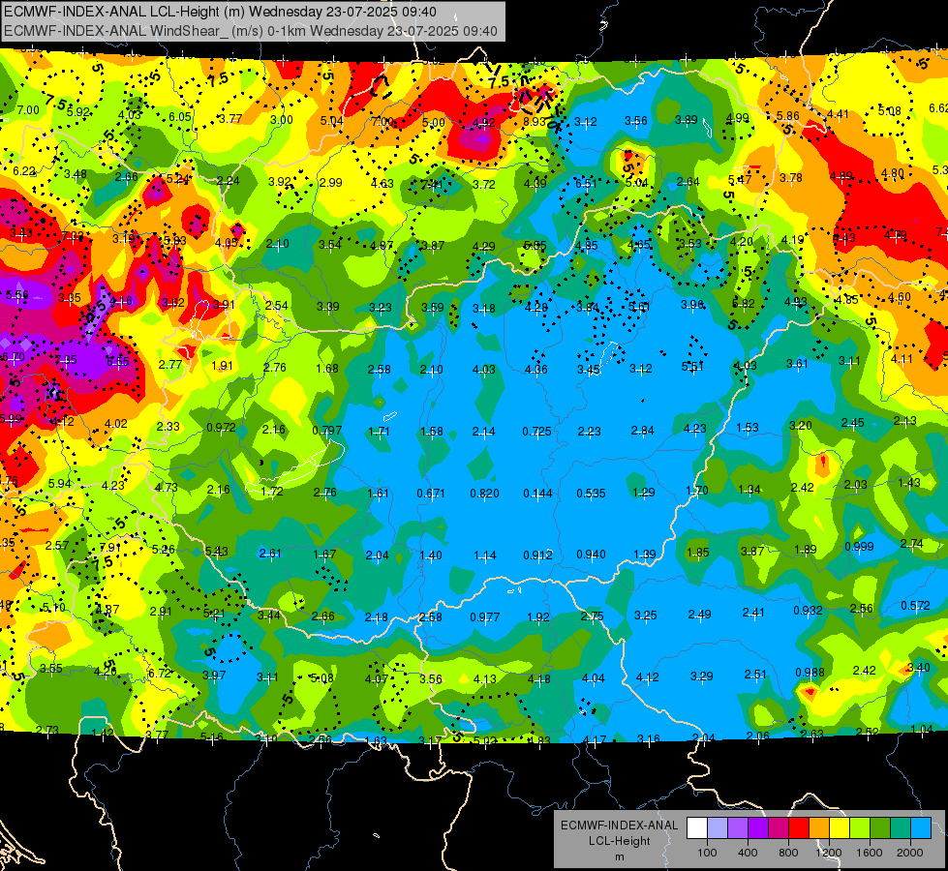
Task: Click the wind shear value 3.25
Action: click(x=645, y=616)
